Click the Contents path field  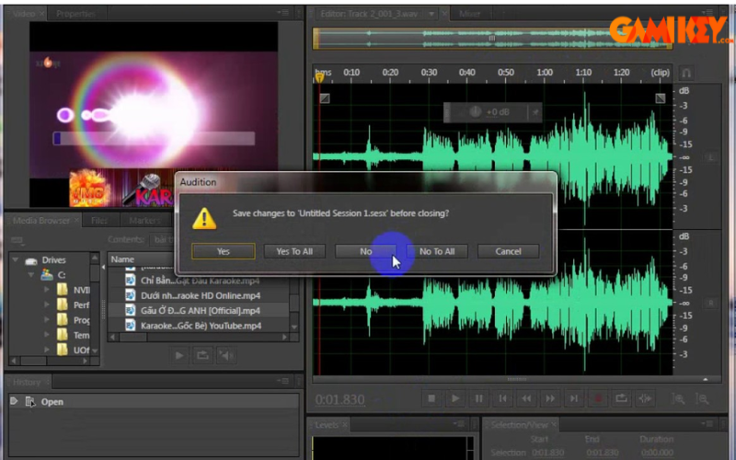162,239
